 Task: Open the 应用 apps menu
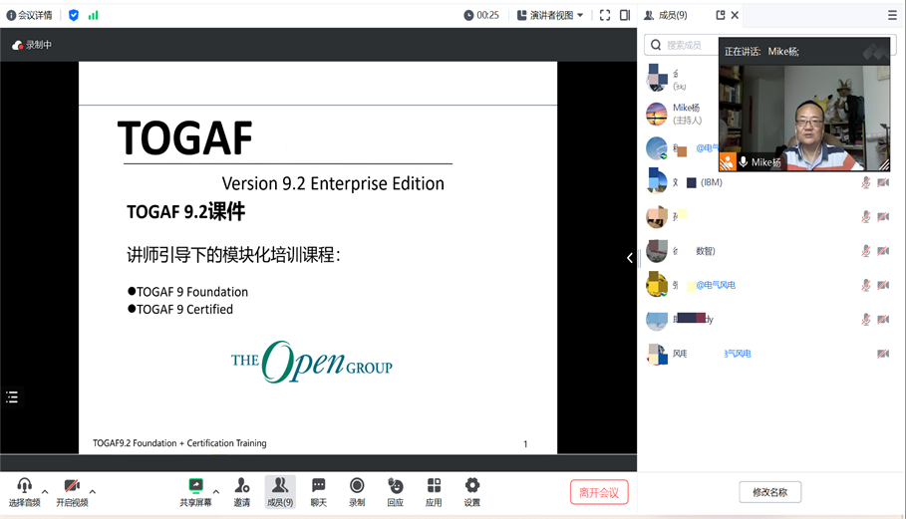434,492
